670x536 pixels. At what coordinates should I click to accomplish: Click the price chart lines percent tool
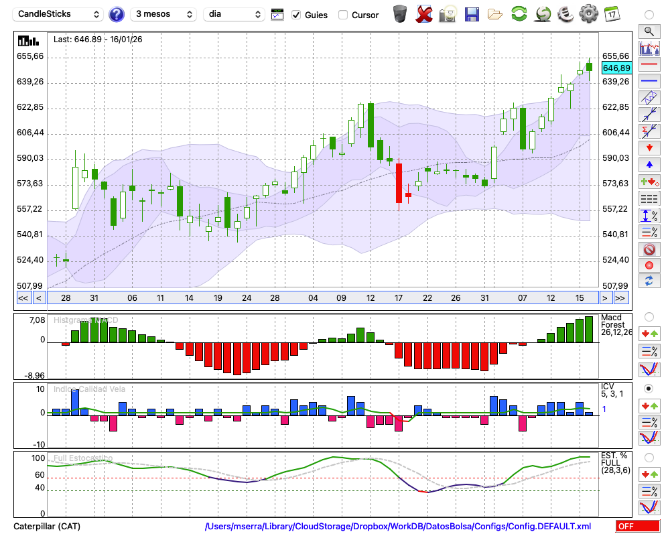(x=649, y=232)
